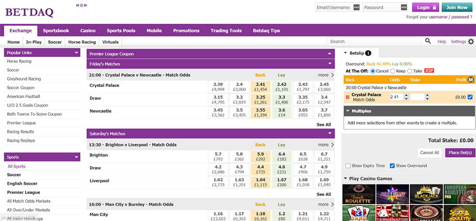Click the pause icon above the header

click(x=82, y=5)
